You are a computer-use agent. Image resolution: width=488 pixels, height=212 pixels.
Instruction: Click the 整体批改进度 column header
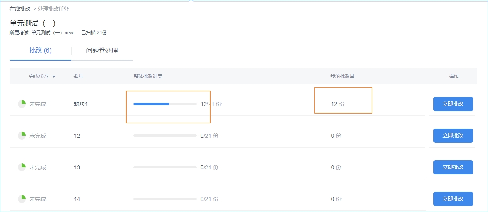(148, 76)
